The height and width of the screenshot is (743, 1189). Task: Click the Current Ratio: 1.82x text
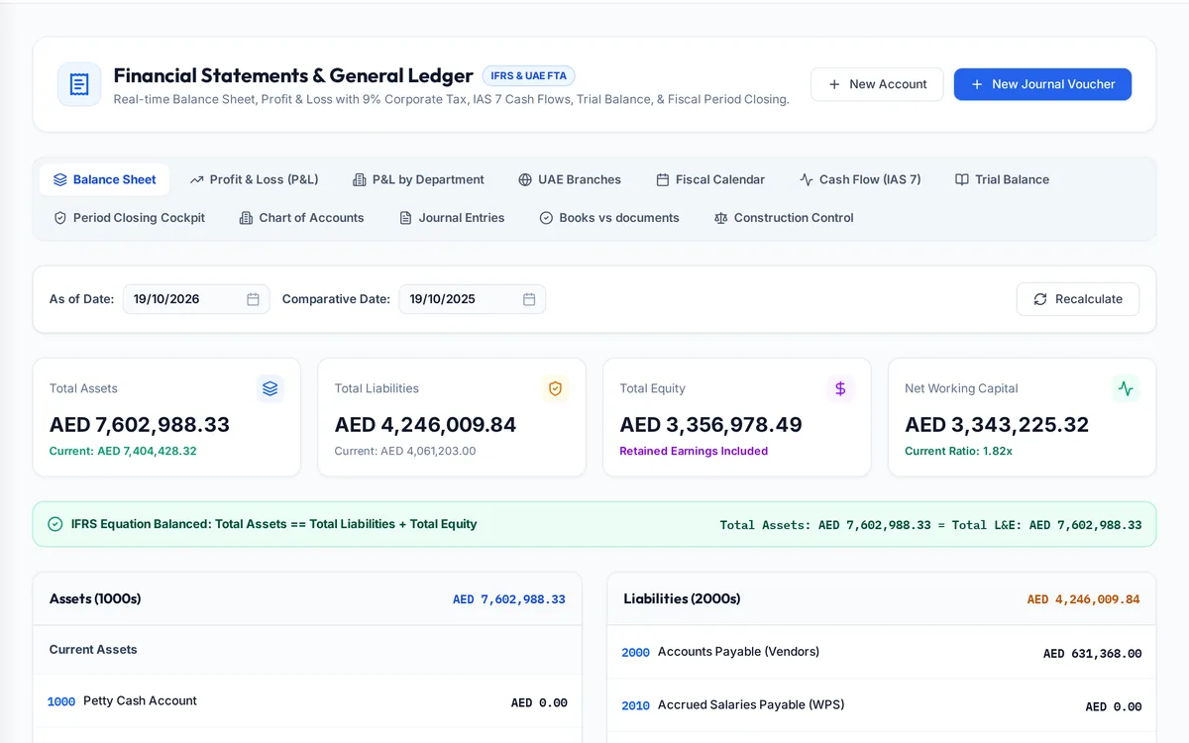coord(959,451)
